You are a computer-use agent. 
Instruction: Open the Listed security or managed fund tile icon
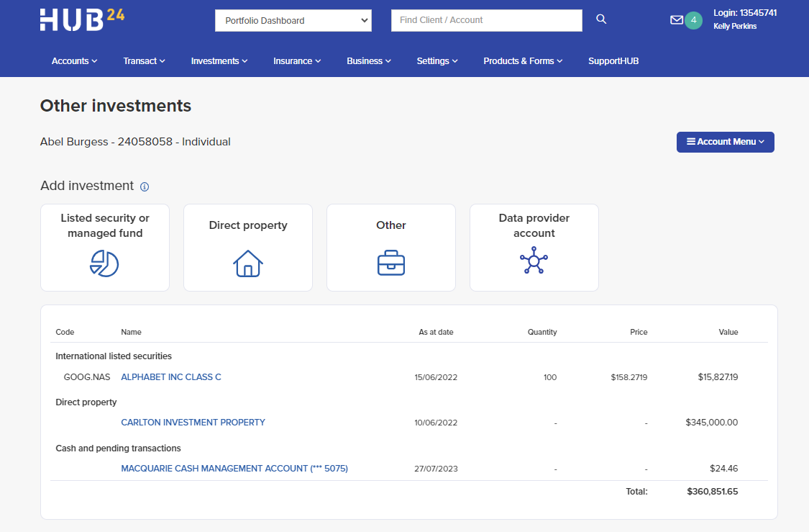(x=105, y=263)
